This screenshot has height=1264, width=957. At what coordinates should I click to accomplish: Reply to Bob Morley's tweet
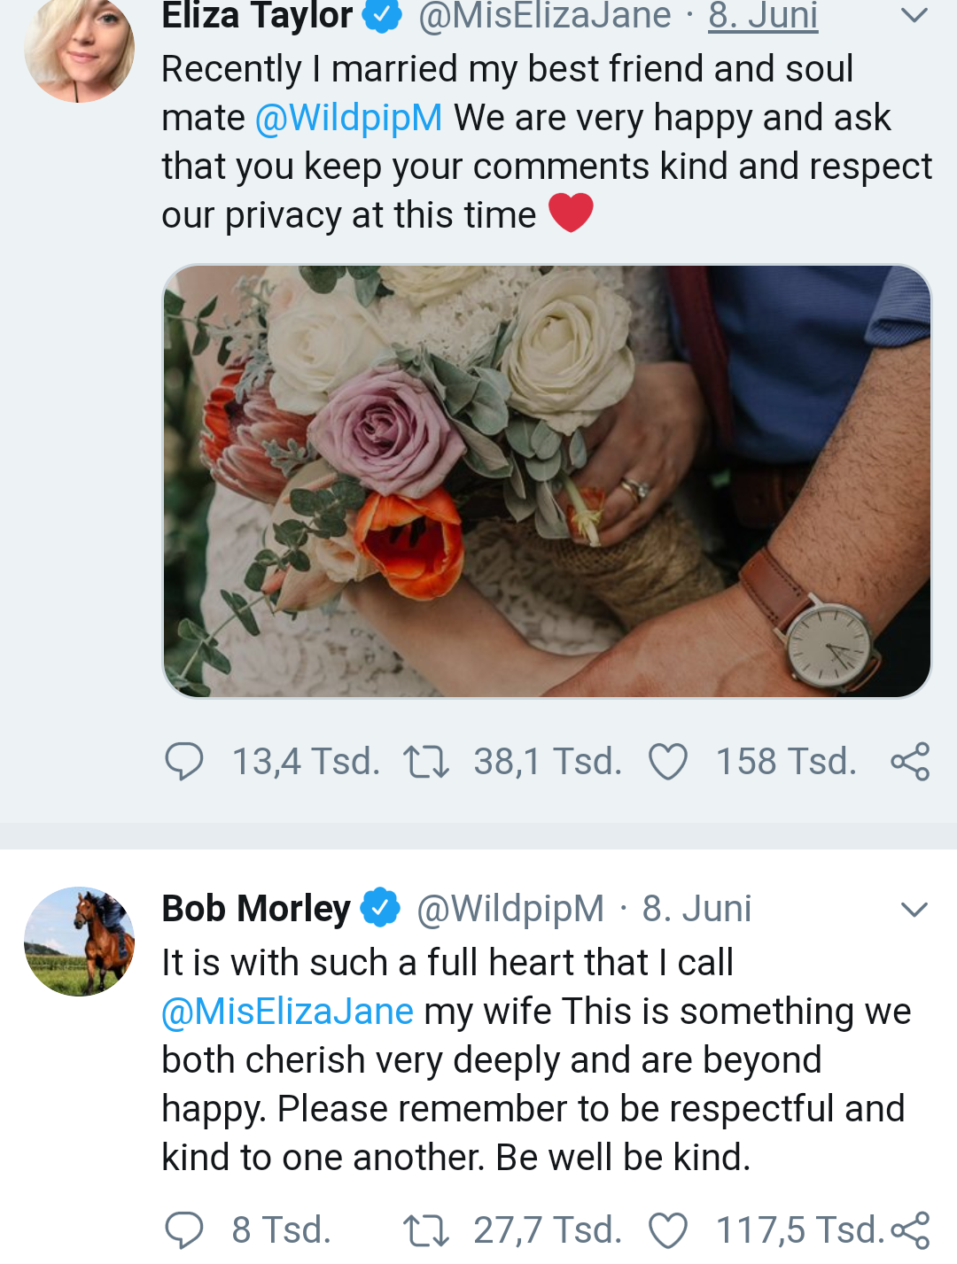184,1230
